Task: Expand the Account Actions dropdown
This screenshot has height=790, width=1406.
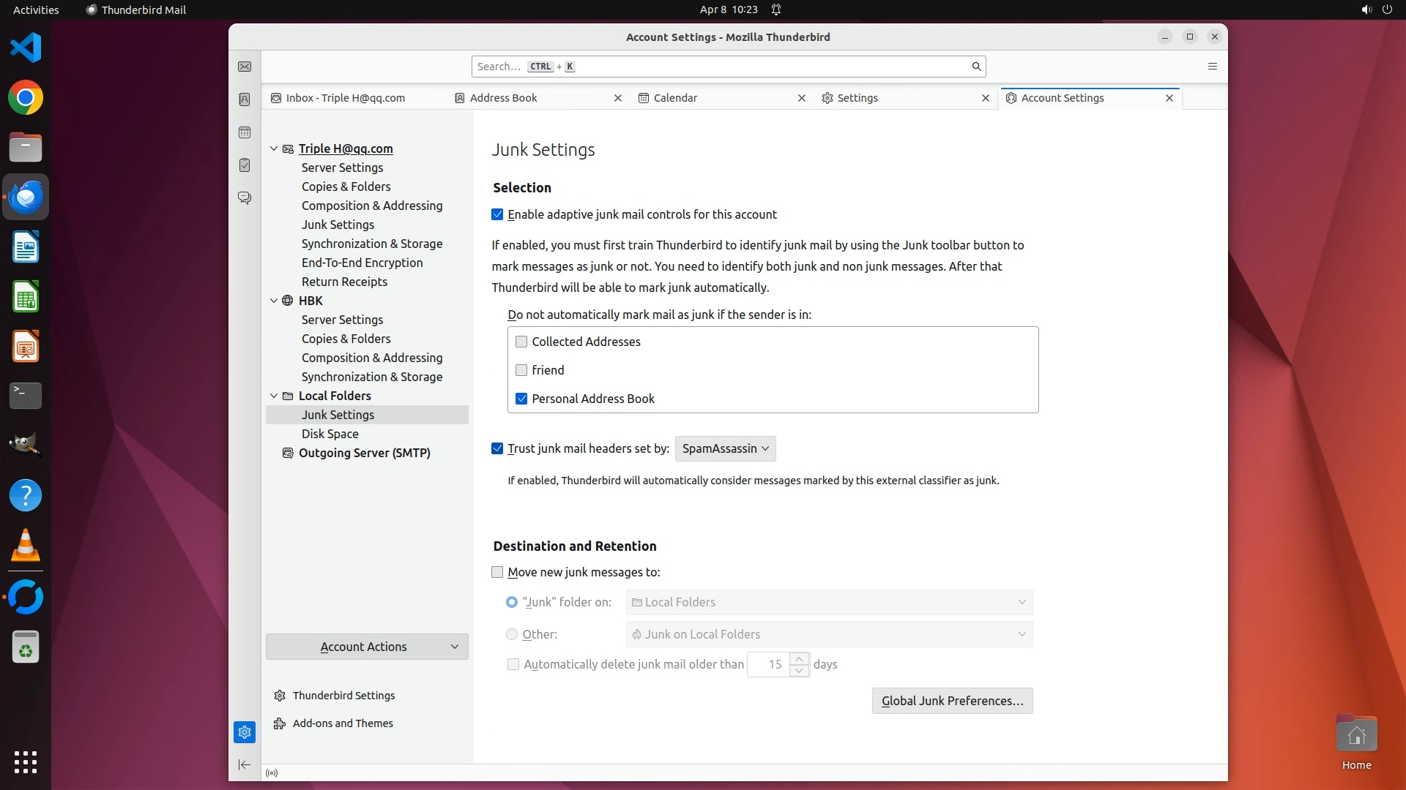Action: coord(367,647)
